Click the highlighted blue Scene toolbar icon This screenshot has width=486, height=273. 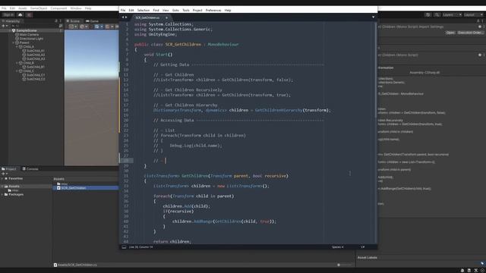[97, 27]
